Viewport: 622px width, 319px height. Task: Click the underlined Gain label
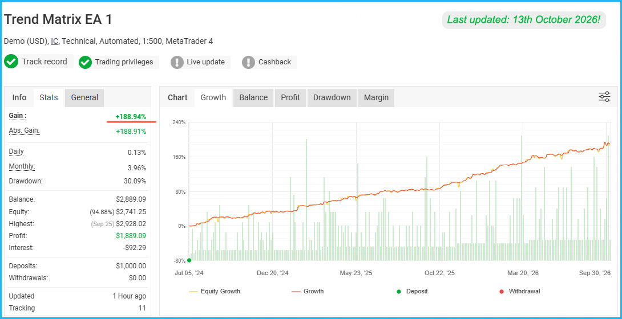tap(18, 116)
